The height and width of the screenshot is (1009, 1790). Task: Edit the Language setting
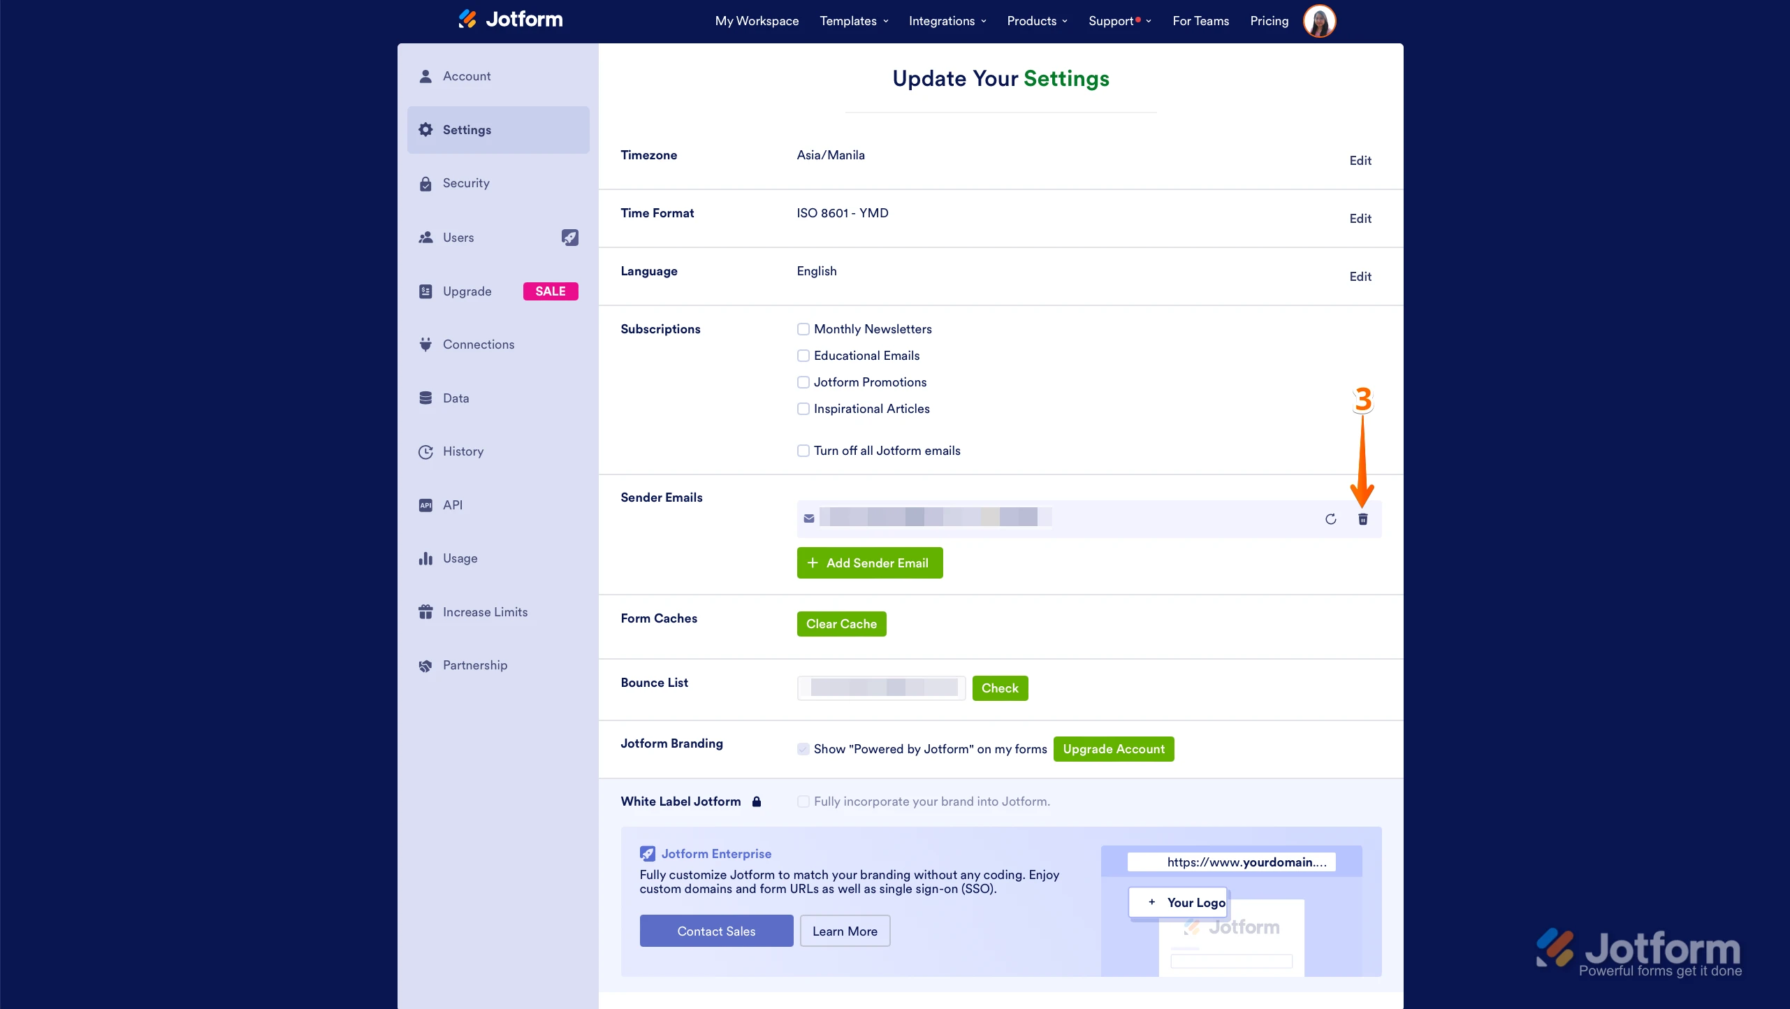click(x=1360, y=277)
